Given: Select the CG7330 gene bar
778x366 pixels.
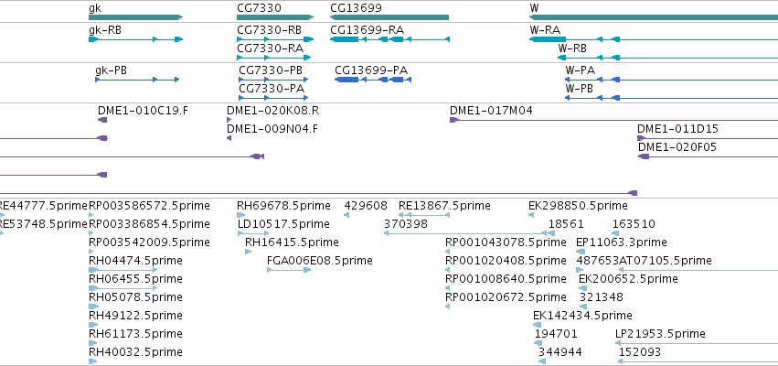Looking at the screenshot, I should (275, 17).
